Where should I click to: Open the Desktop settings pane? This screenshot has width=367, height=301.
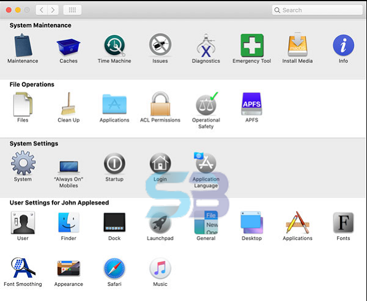(x=251, y=222)
